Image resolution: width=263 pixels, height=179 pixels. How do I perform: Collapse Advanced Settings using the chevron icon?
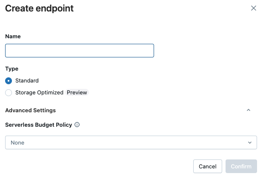[x=249, y=110]
